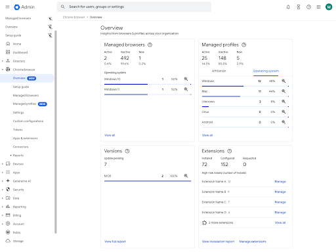Viewport: 336px width, 252px height.
Task: Open the Google apps grid
Action: [x=318, y=7]
